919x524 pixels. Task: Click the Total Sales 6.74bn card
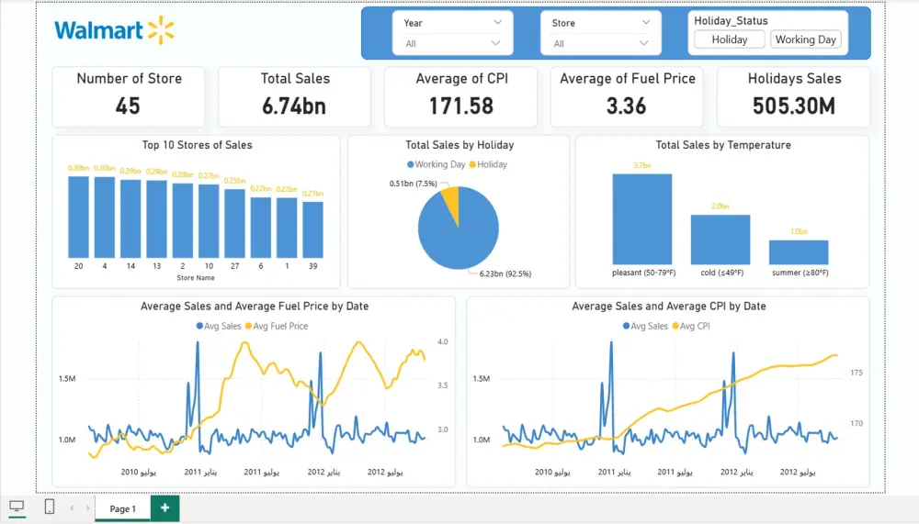pos(294,96)
